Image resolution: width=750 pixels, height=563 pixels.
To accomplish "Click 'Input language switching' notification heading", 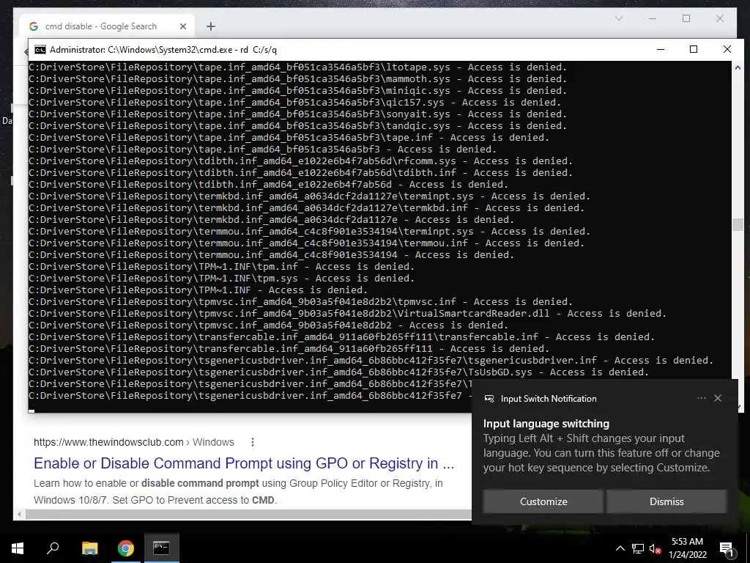I will 546,423.
